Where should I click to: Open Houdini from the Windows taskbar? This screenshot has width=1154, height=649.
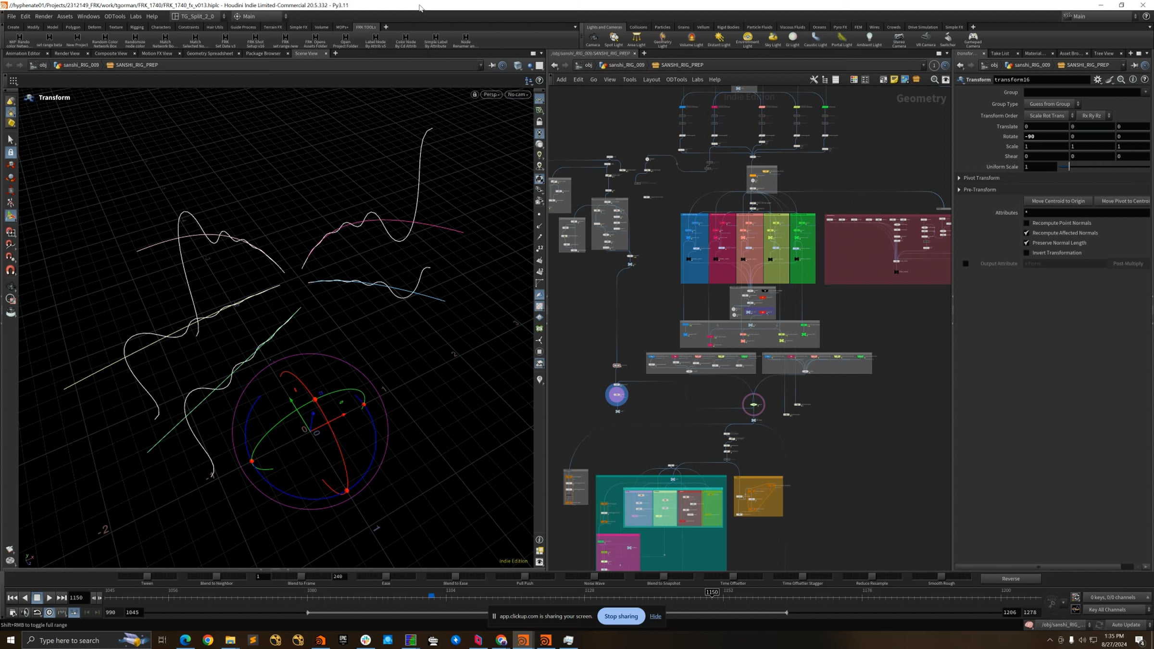point(523,640)
